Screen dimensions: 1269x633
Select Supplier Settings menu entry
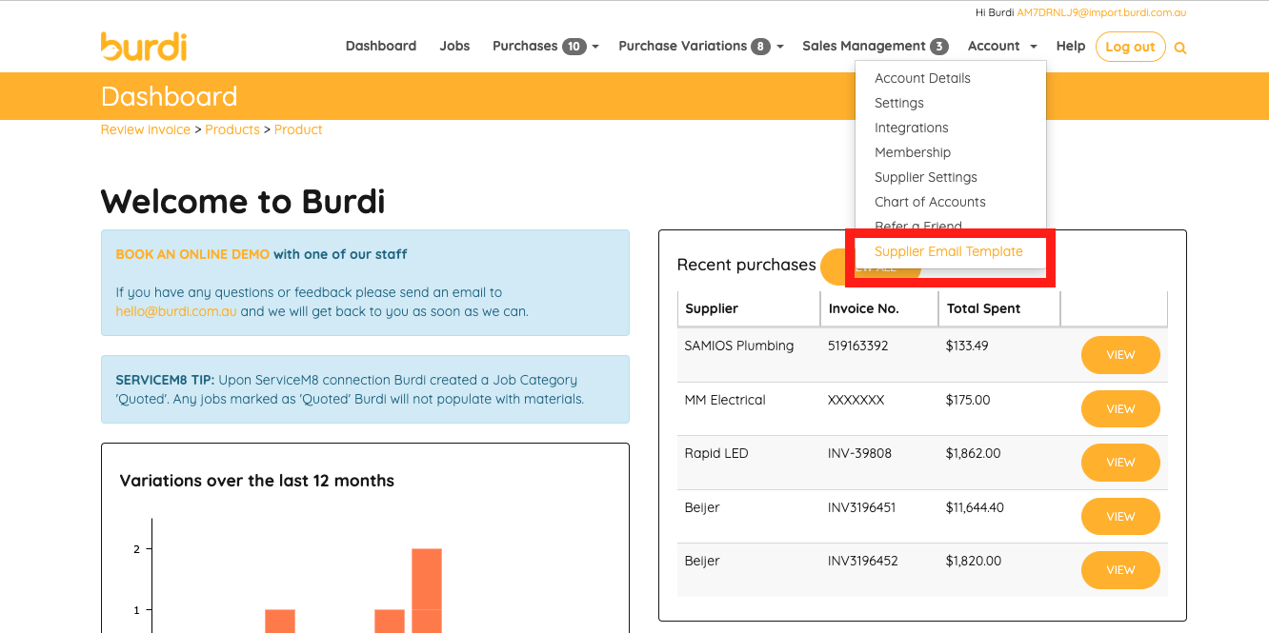click(926, 177)
